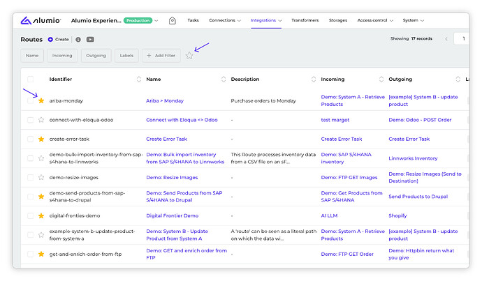Screen dimensions: 482x281
Task: Toggle the favorites filter star
Action: [189, 56]
